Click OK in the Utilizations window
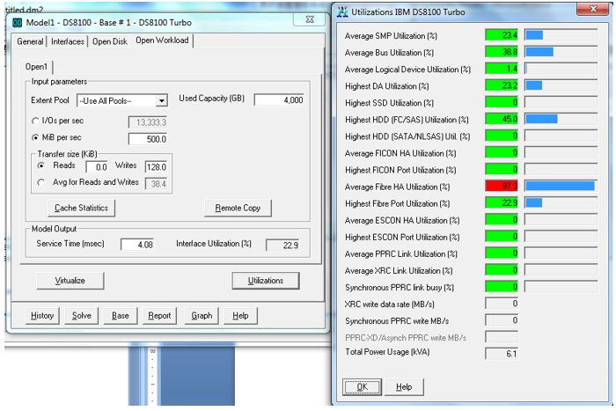 [x=363, y=387]
